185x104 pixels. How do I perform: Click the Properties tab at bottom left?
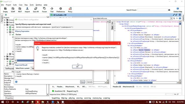[x=9, y=98]
